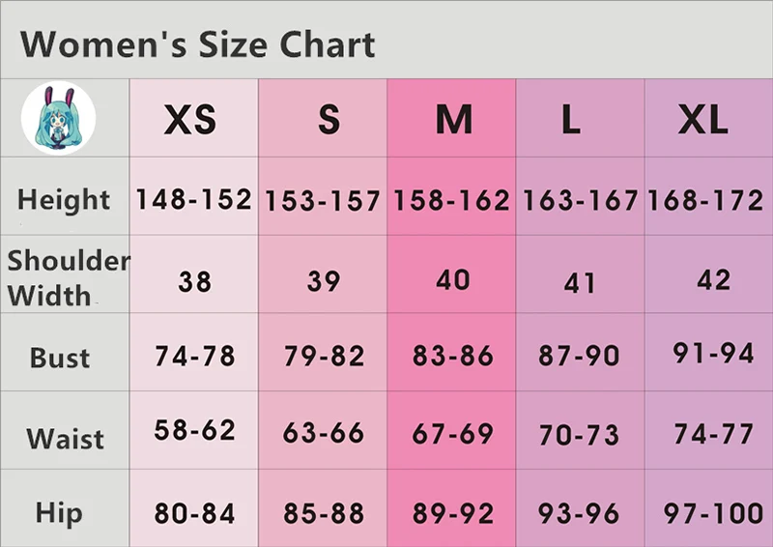The height and width of the screenshot is (547, 773).
Task: Click the 148-152 height cell
Action: [194, 199]
